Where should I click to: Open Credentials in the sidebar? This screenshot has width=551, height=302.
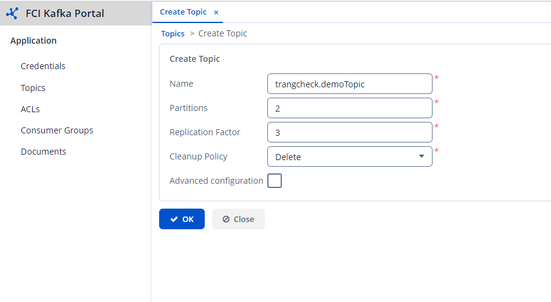tap(43, 66)
